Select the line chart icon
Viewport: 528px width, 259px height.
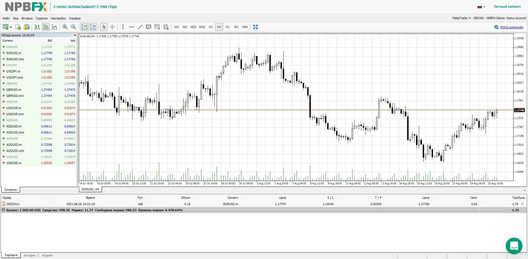click(x=54, y=27)
